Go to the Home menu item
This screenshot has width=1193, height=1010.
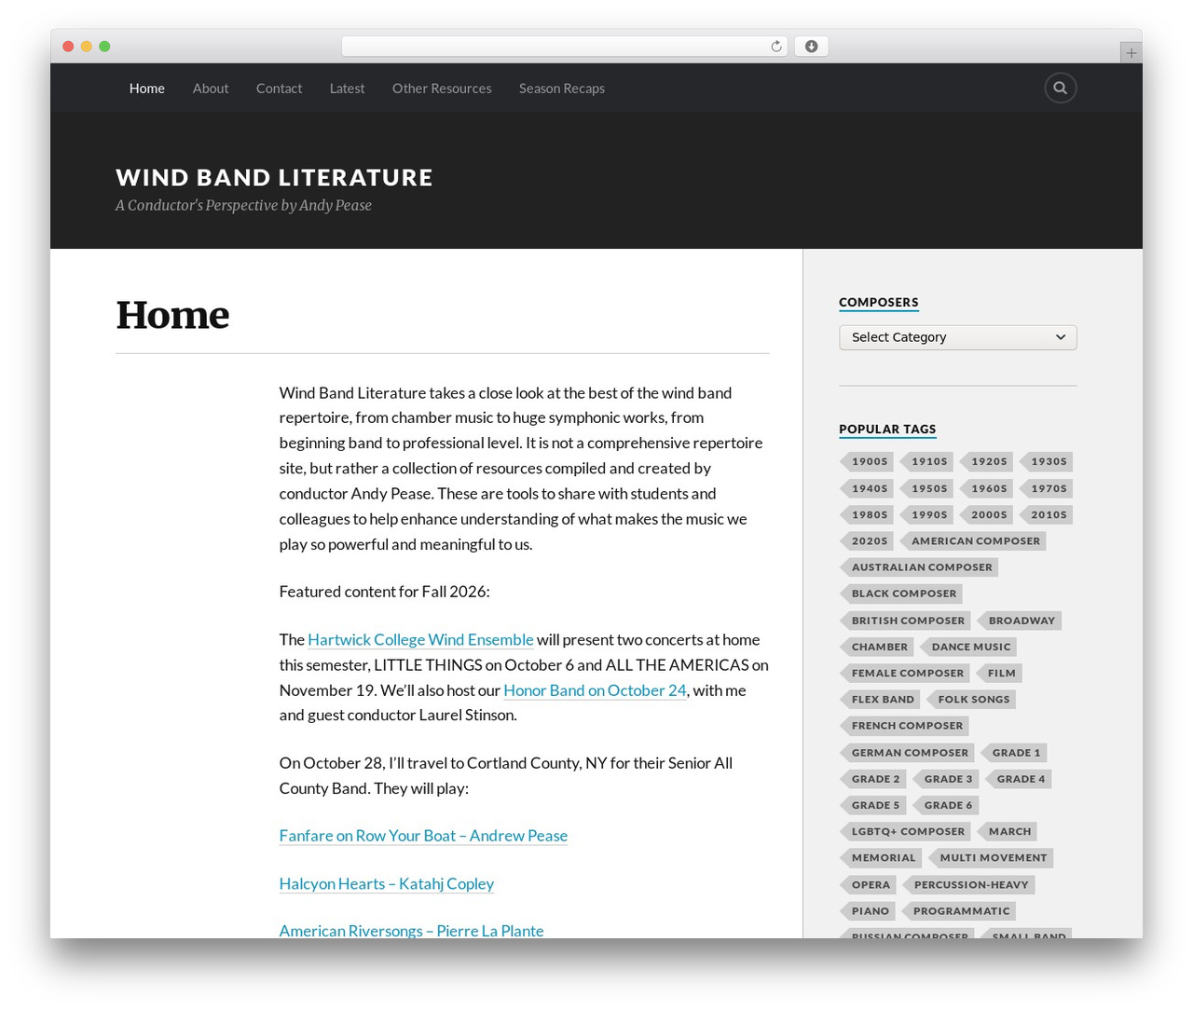click(147, 89)
